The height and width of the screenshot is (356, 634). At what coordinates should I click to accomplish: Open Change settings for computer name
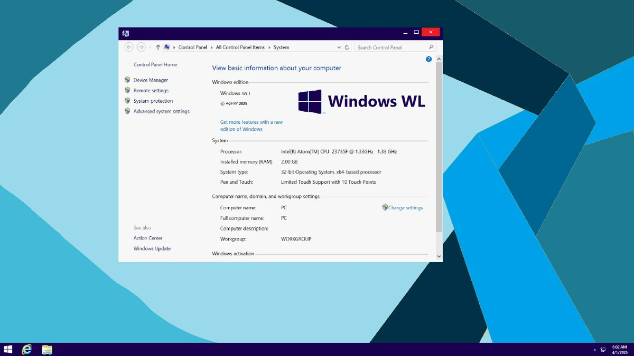tap(406, 207)
